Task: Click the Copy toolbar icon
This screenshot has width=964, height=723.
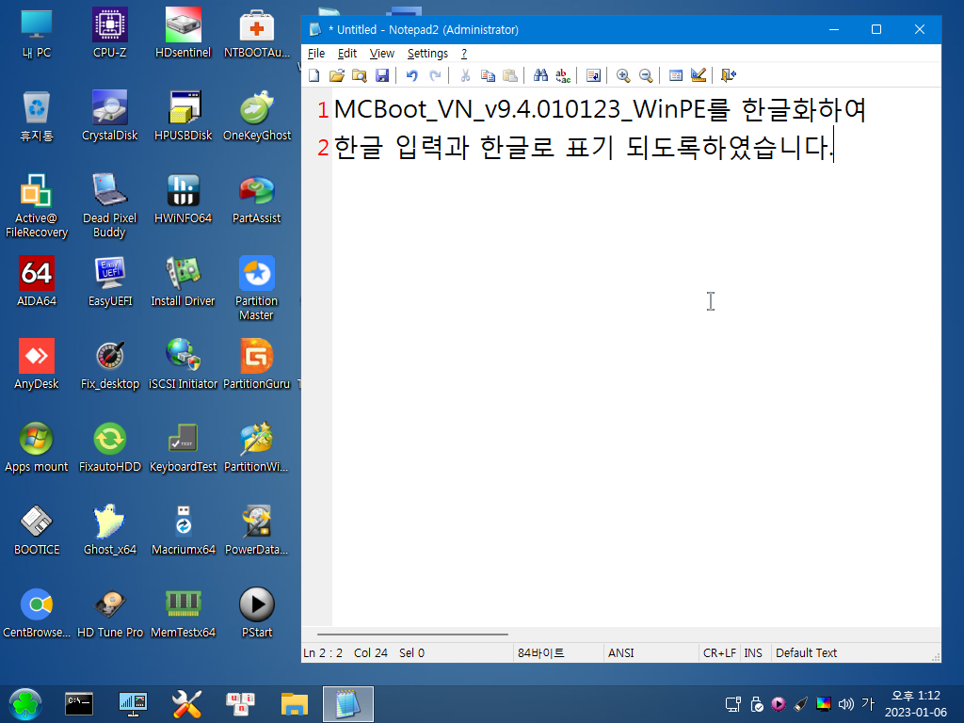Action: (488, 75)
